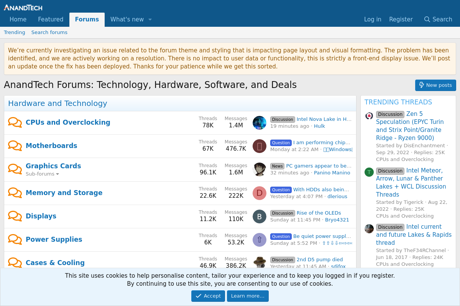Open the Power Supplies forum title
460x306 pixels.
pyautogui.click(x=54, y=239)
